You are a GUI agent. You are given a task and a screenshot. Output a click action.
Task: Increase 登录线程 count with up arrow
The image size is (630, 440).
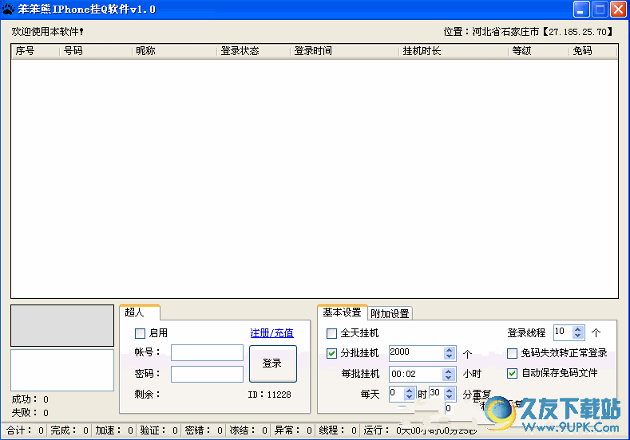(578, 329)
